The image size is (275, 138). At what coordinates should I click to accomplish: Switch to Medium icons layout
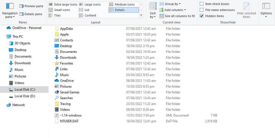(x=122, y=4)
